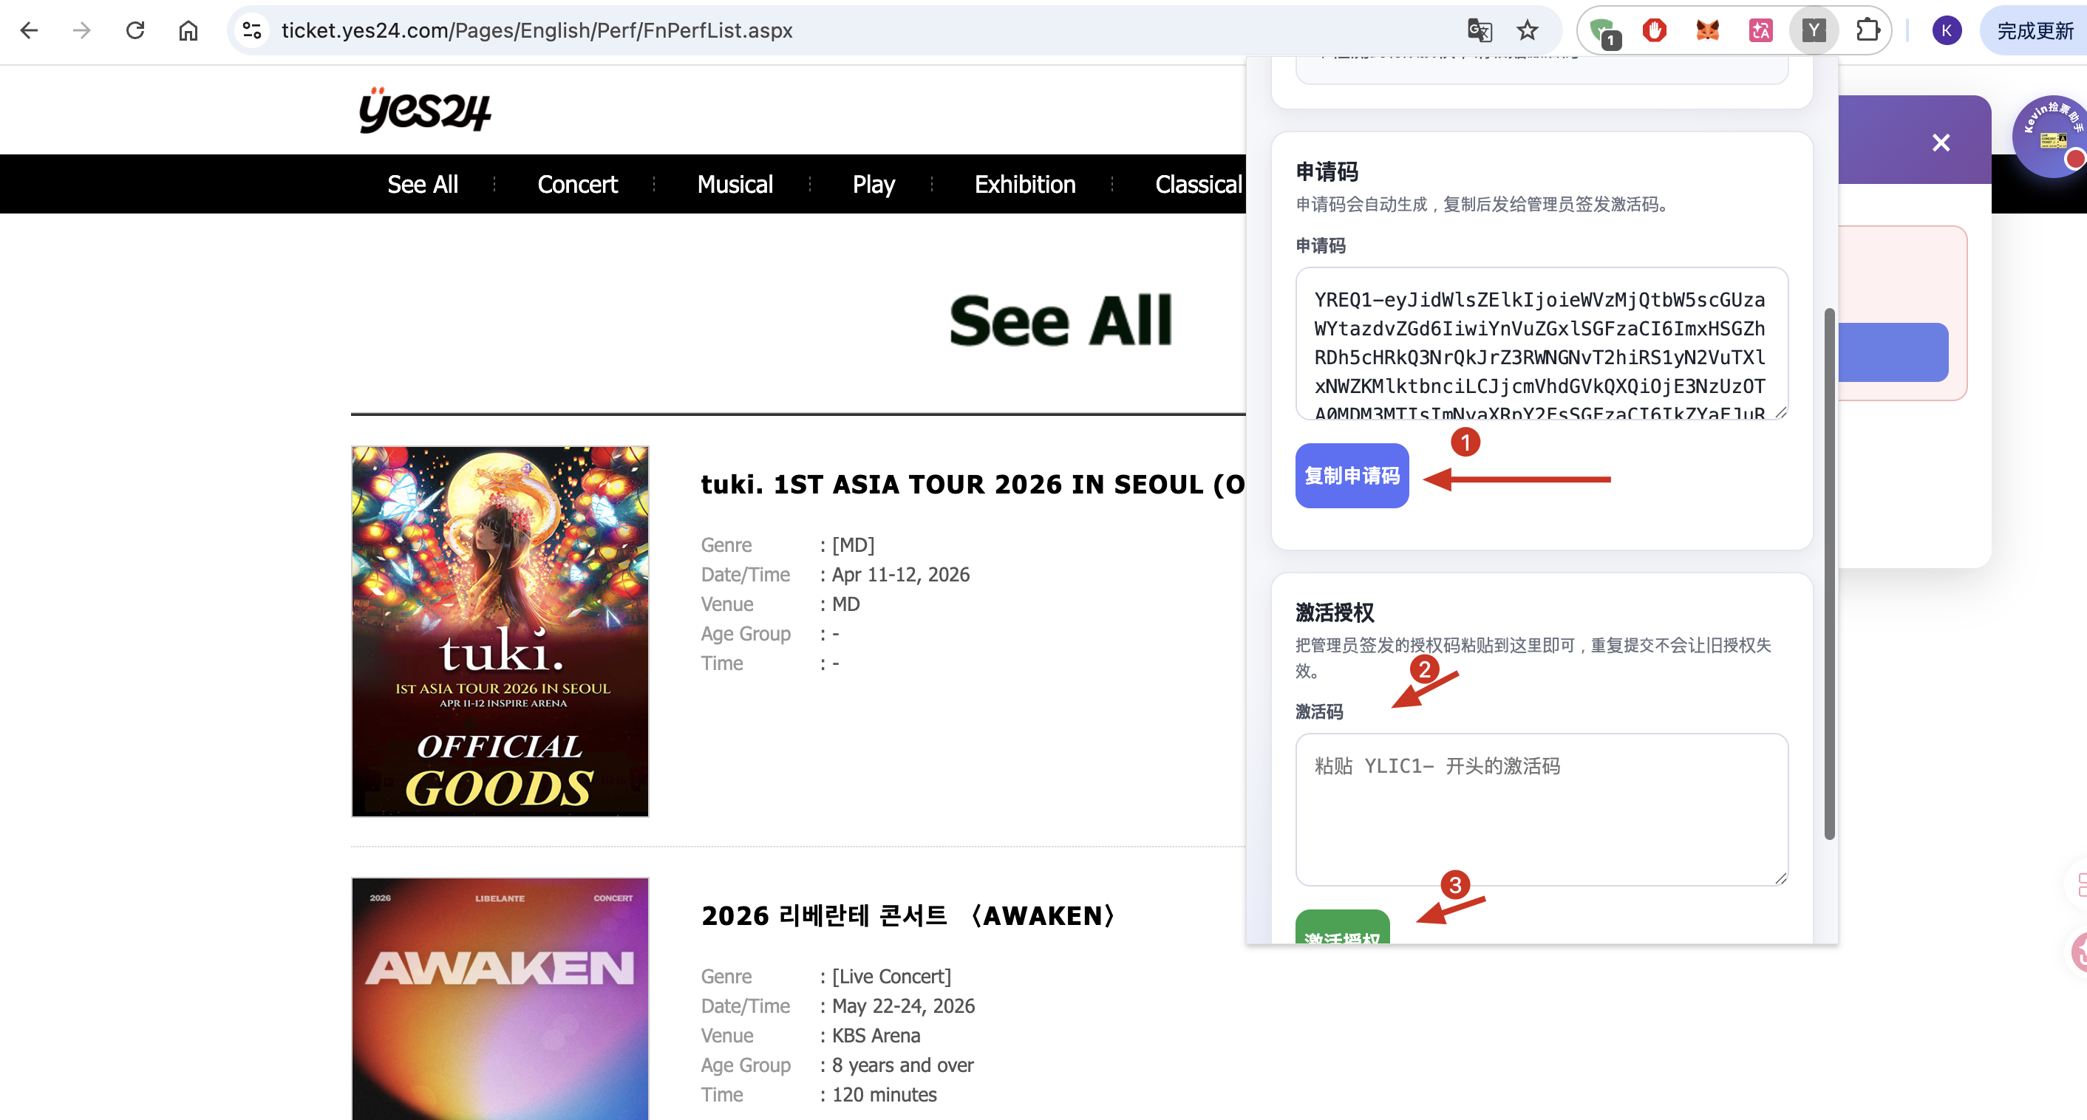
Task: Click the 'See All' page heading
Action: (1060, 321)
